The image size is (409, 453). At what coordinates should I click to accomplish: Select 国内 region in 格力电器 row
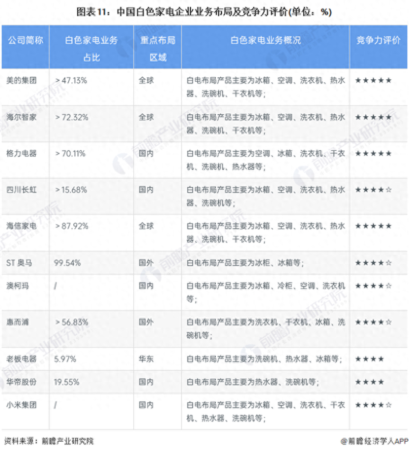tap(146, 154)
